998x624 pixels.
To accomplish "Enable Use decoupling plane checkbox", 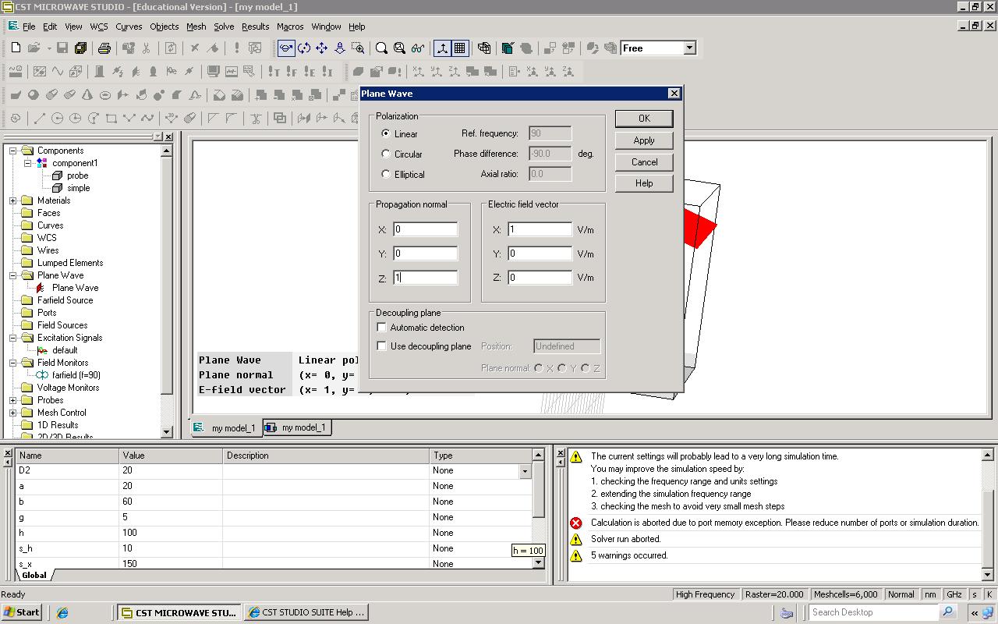I will click(x=382, y=346).
